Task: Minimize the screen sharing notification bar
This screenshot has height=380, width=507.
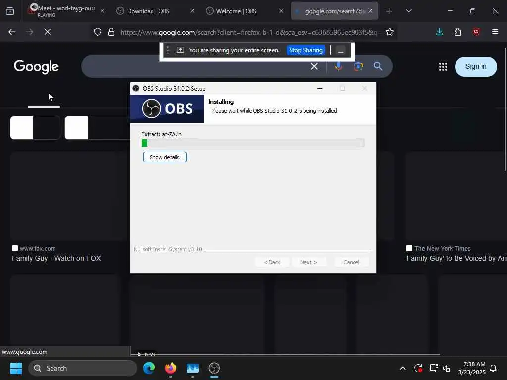Action: [x=341, y=50]
